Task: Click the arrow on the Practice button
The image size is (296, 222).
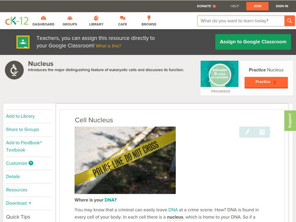Action: [x=275, y=82]
